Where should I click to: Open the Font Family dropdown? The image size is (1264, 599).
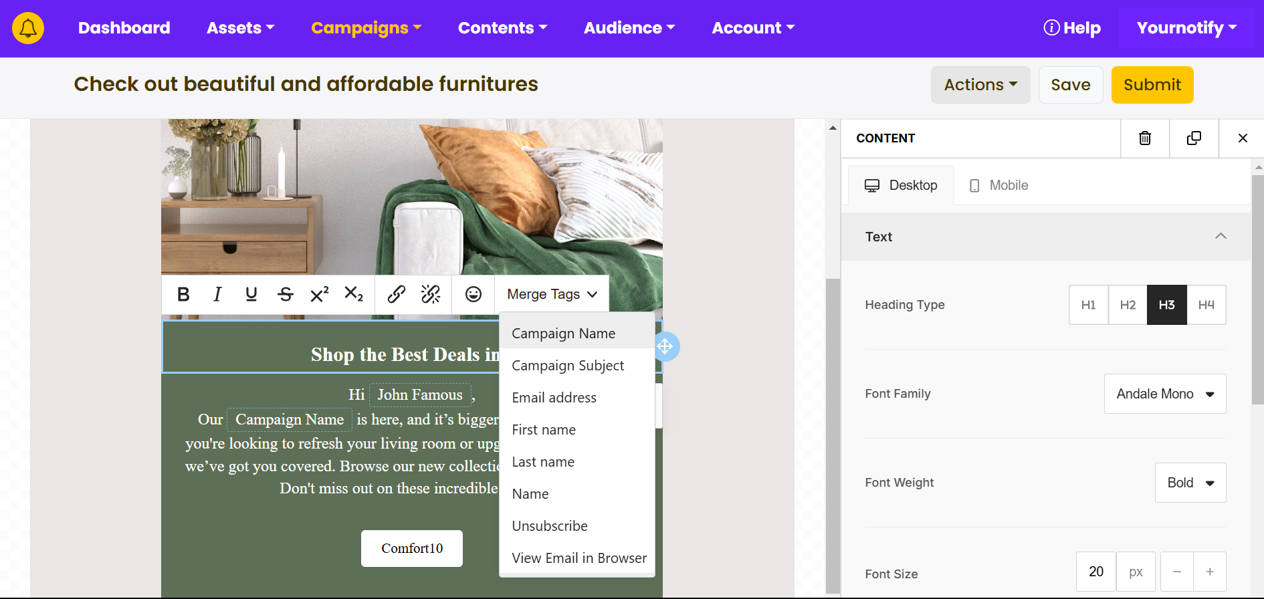[x=1164, y=394]
